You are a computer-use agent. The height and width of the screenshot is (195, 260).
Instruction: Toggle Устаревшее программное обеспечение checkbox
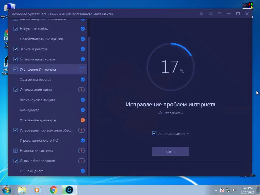15,130
